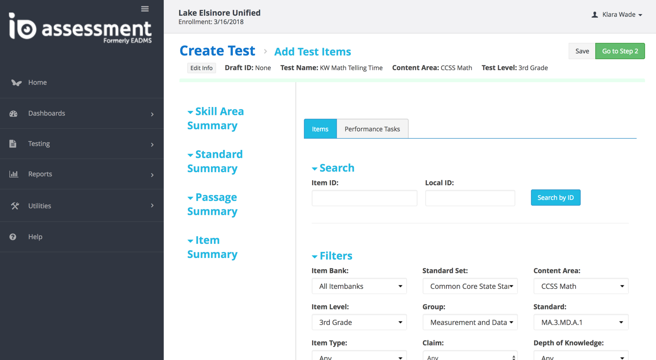Click the Testing document icon
656x360 pixels.
[x=13, y=144]
